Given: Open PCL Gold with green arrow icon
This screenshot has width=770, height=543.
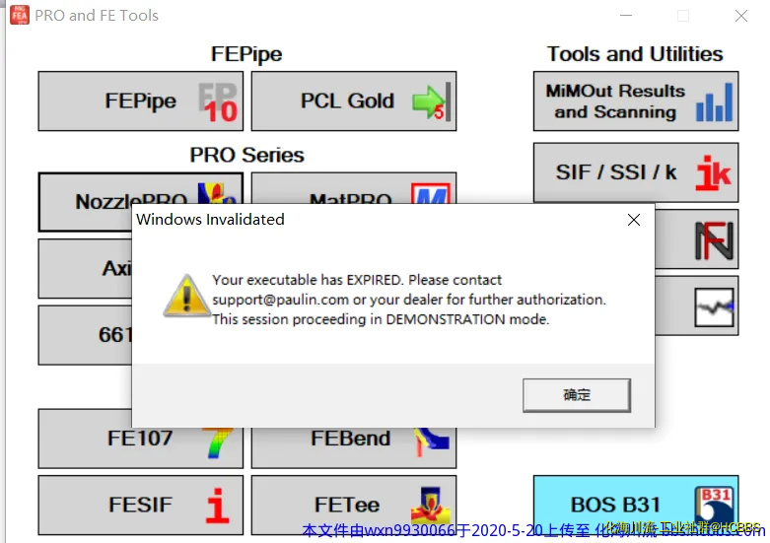Looking at the screenshot, I should [x=353, y=102].
